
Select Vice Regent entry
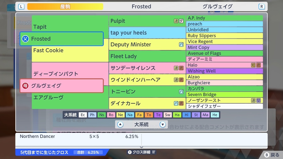click(225, 41)
